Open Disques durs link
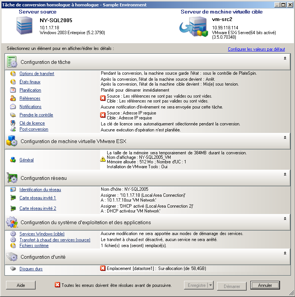 (x=31, y=269)
